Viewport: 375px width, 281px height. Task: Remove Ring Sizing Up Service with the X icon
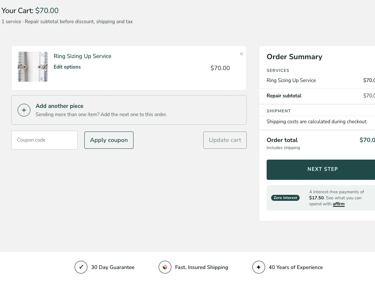click(241, 54)
